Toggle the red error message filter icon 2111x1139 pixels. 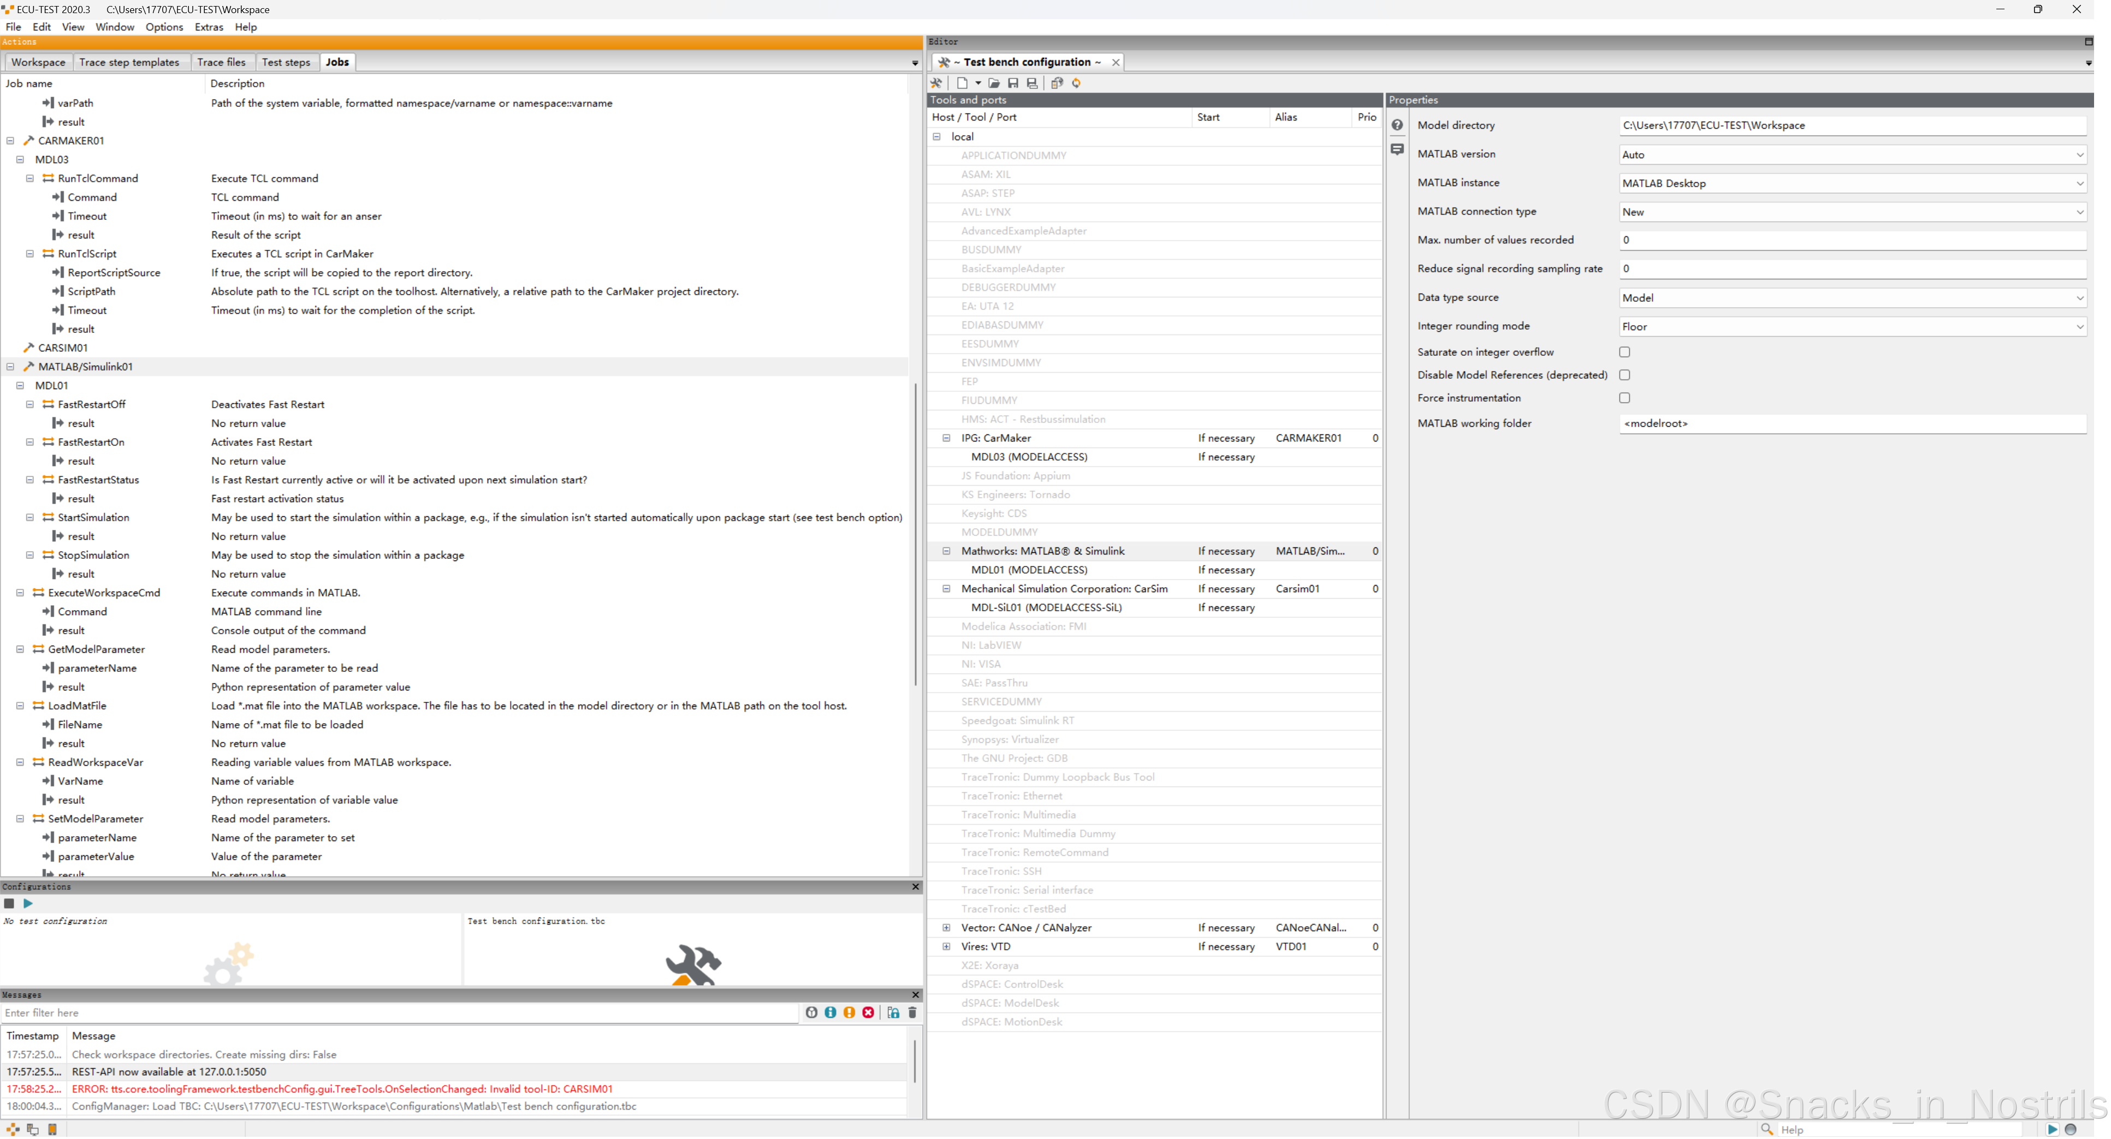[868, 1013]
